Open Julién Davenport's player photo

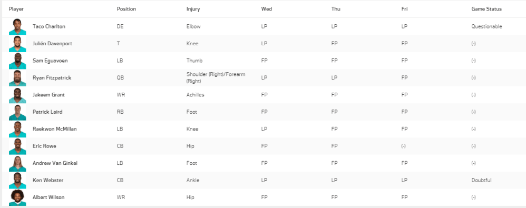coord(17,44)
